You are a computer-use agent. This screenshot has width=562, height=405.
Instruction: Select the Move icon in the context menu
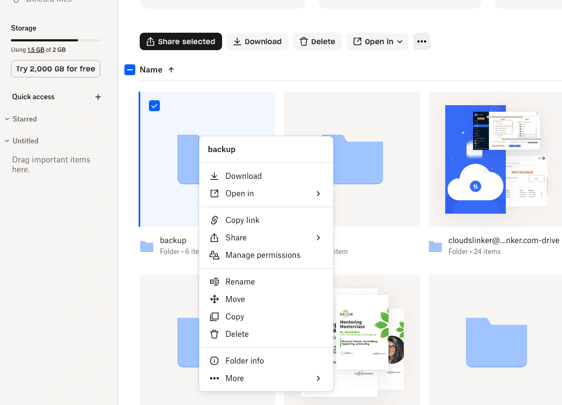pos(214,299)
